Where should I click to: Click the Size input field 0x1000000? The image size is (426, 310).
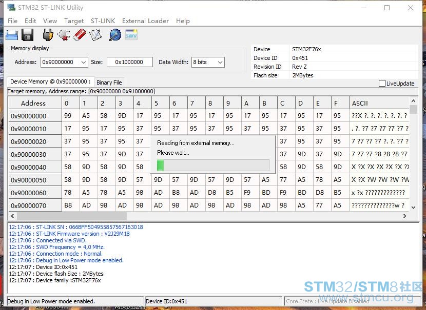coord(129,62)
